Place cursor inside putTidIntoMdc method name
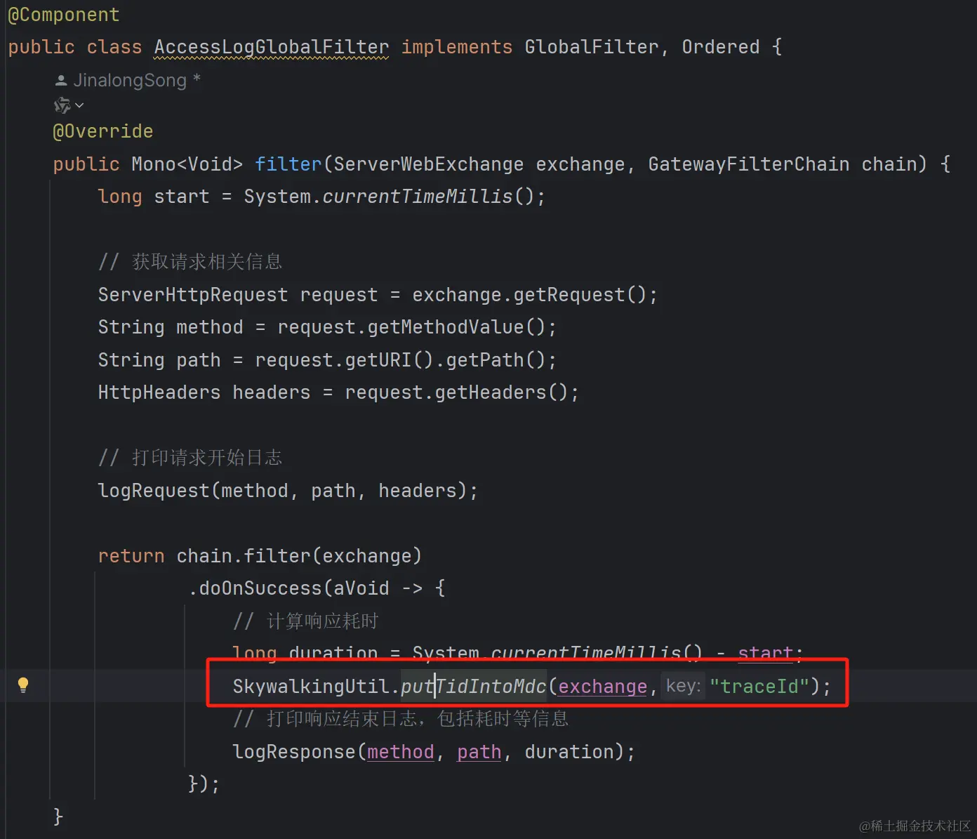977x839 pixels. coord(474,686)
